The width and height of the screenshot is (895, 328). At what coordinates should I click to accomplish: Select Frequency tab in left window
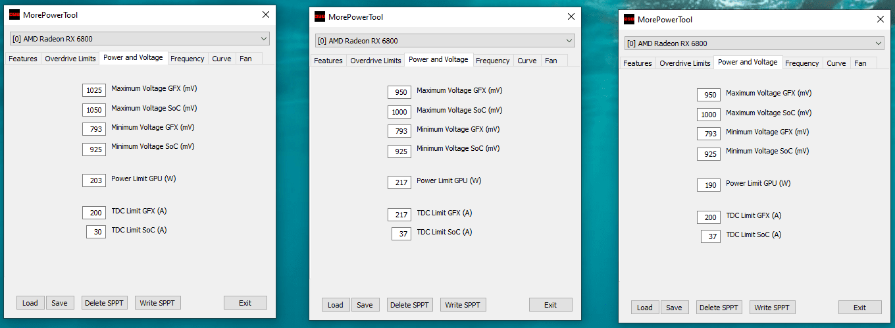click(x=188, y=59)
